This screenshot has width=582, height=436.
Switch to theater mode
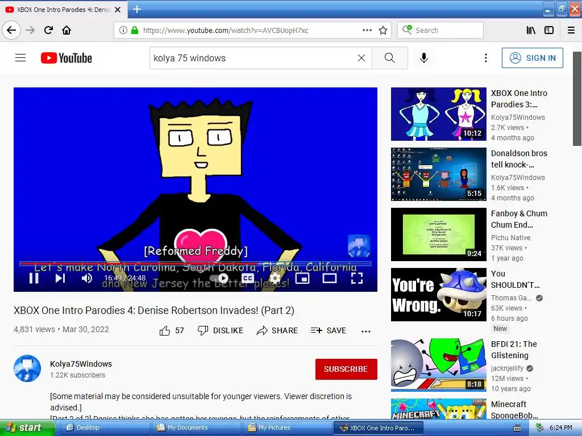point(330,278)
